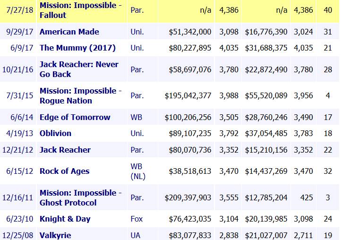This screenshot has width=343, height=240.
Task: Click the $195,042,377 total gross cell
Action: coord(188,96)
